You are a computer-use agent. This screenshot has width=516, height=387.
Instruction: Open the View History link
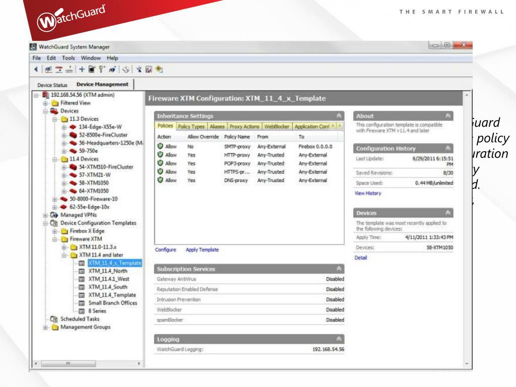(368, 193)
